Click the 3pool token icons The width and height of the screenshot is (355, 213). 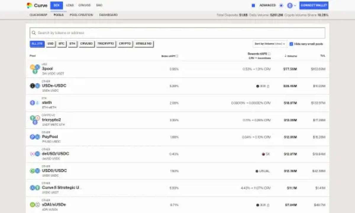[35, 69]
